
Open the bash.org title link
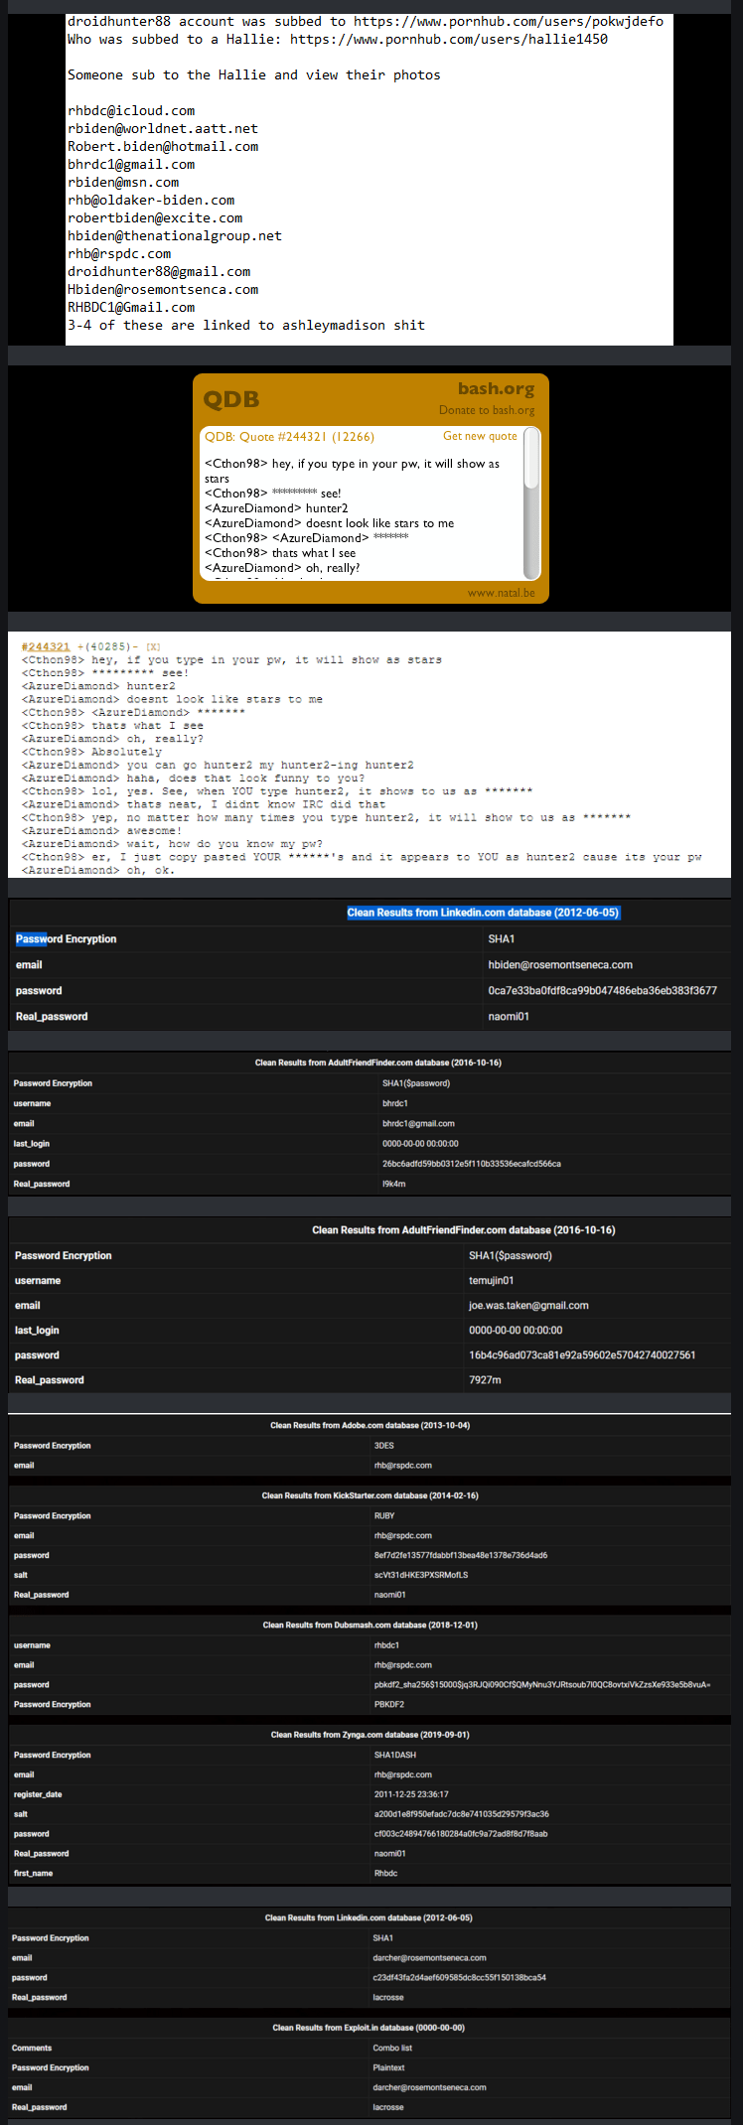pyautogui.click(x=496, y=388)
